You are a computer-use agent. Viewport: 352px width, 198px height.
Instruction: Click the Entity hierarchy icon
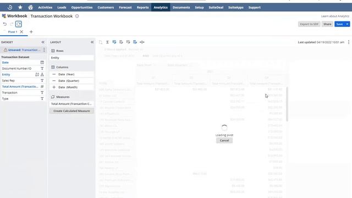[x=42, y=75]
